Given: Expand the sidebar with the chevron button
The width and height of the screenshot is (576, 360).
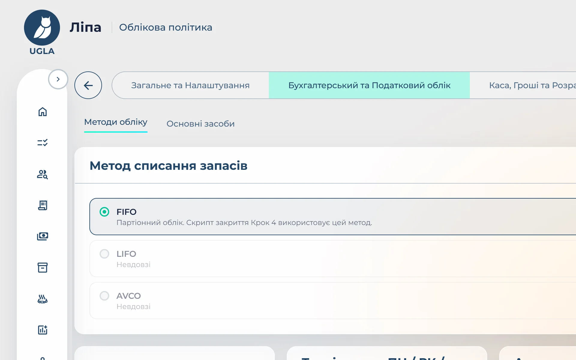Looking at the screenshot, I should click(x=58, y=79).
